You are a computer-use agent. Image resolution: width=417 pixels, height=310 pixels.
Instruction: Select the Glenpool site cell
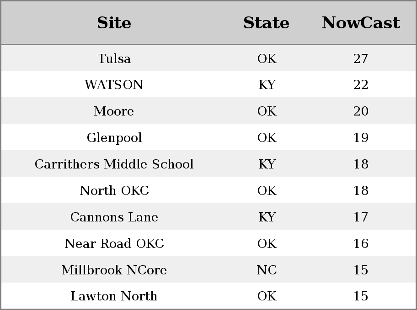pyautogui.click(x=114, y=137)
